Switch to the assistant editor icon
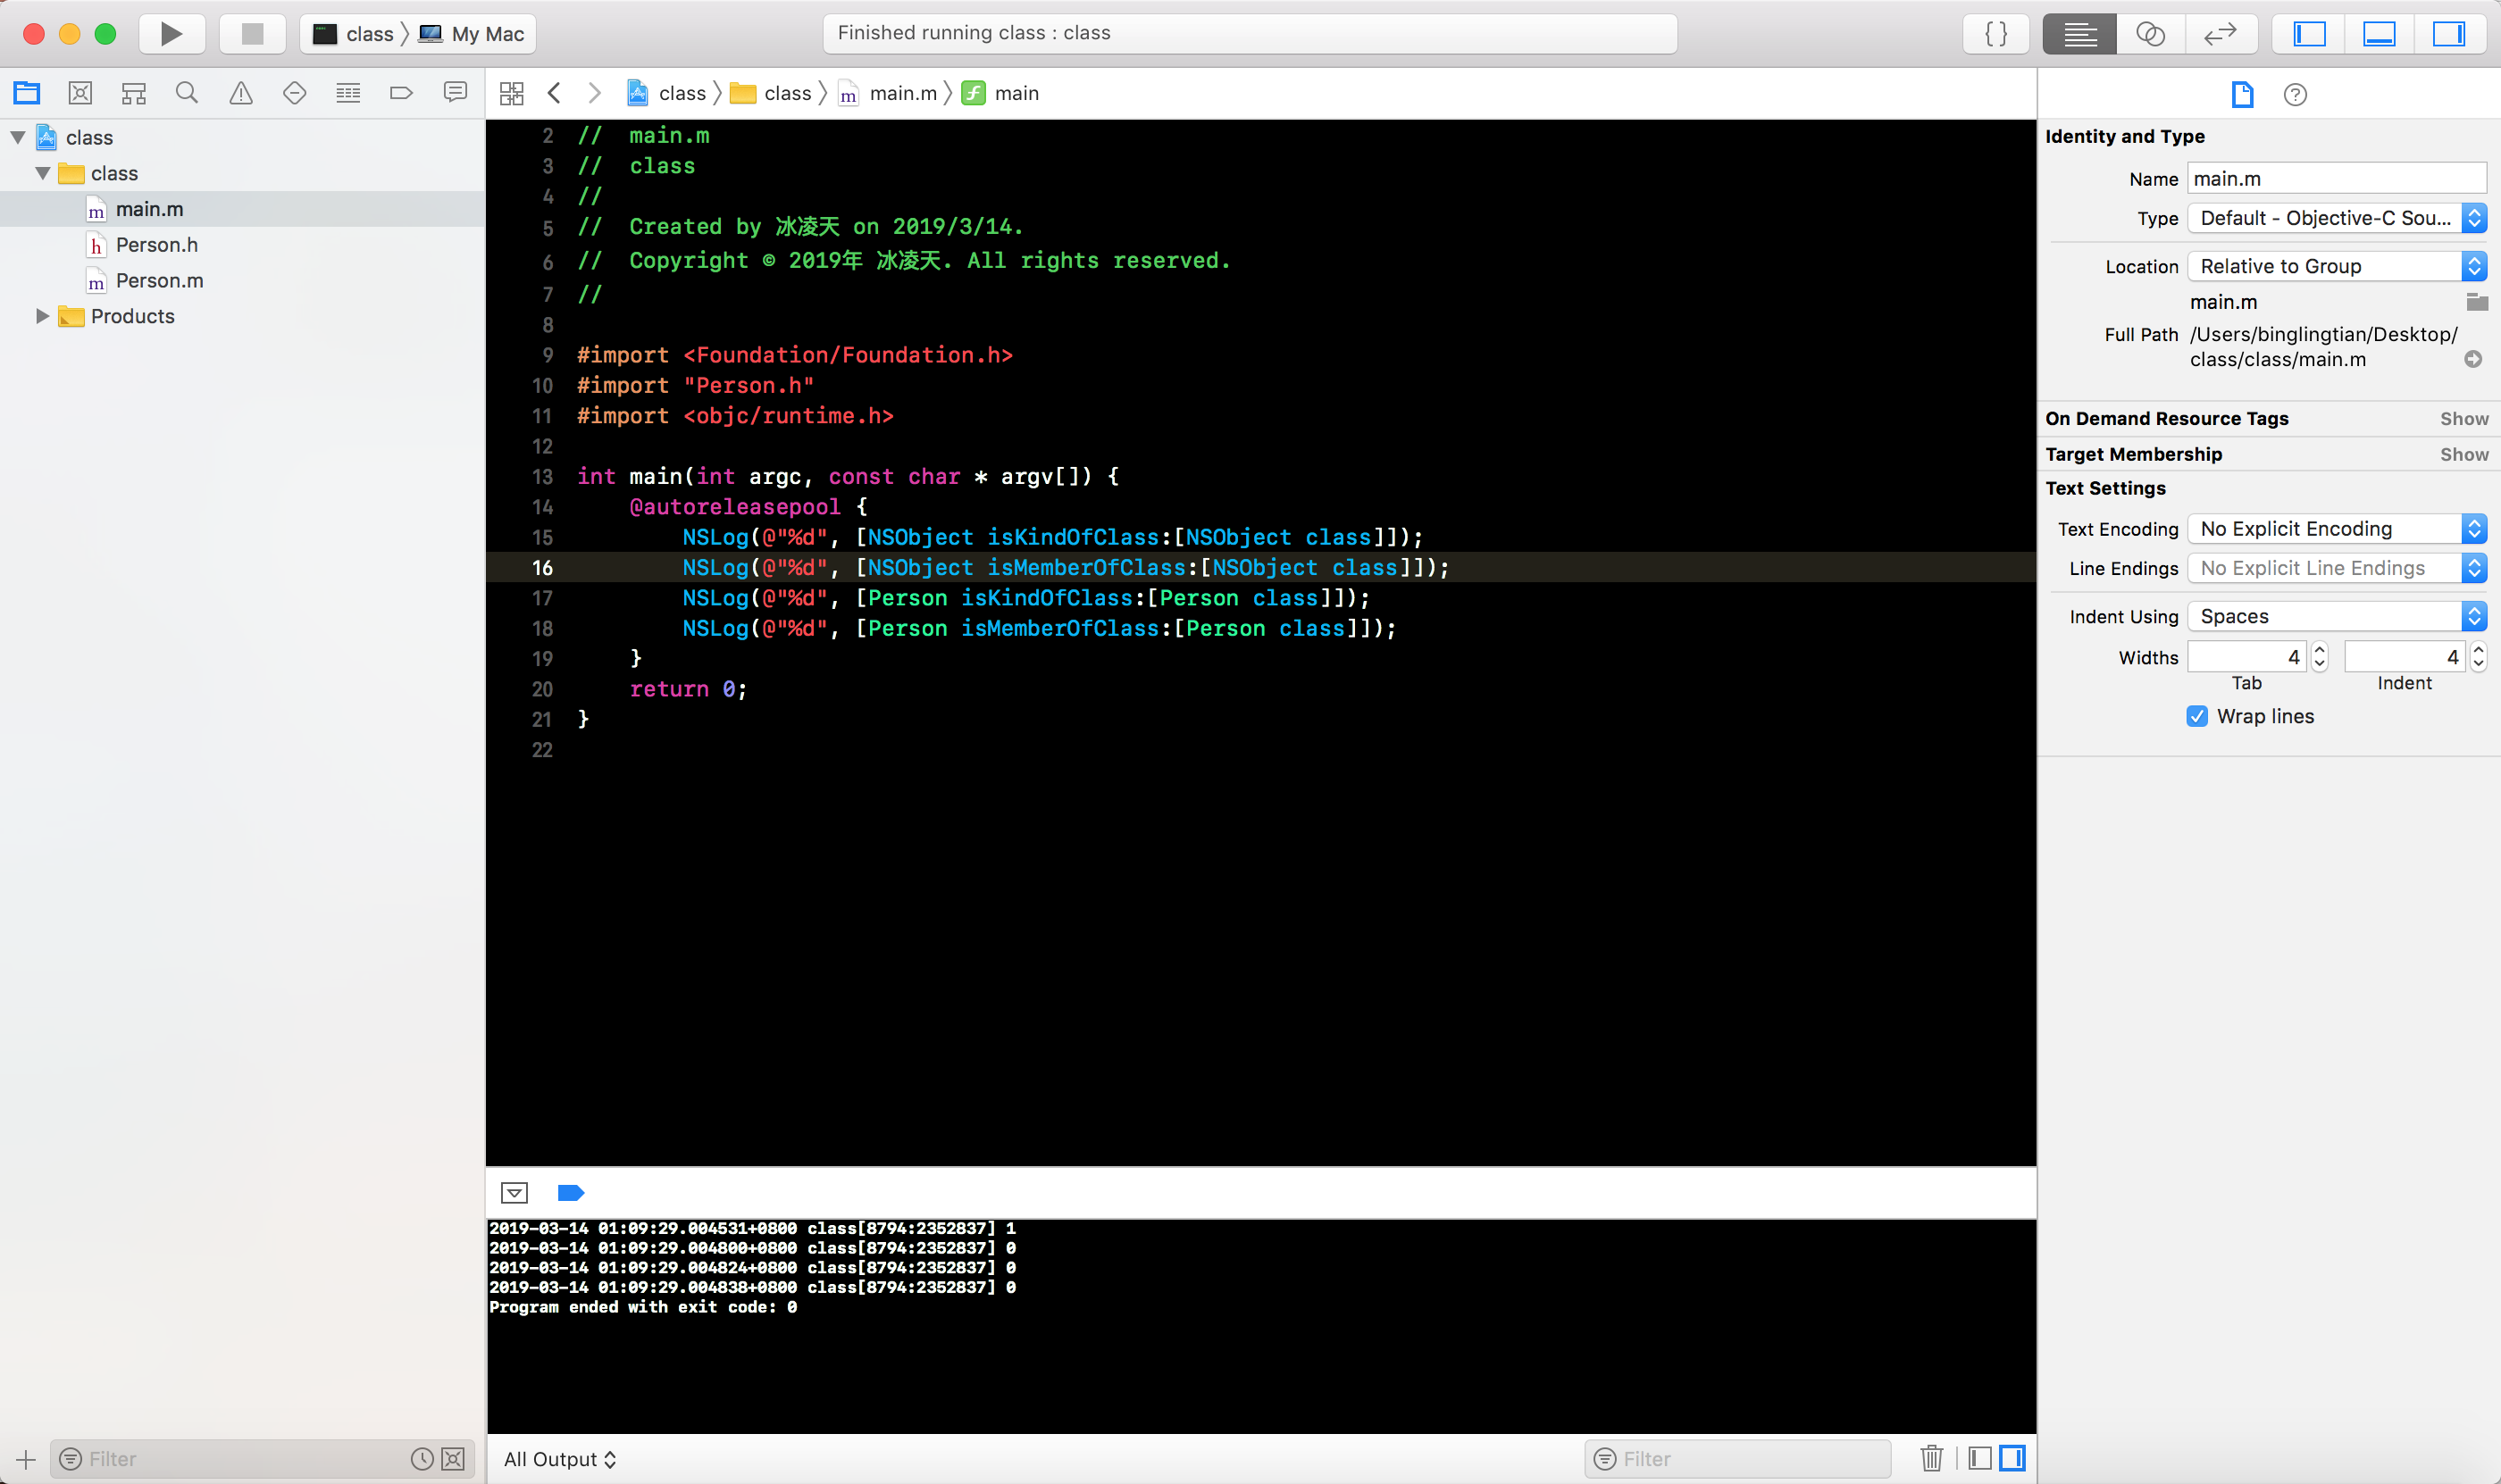Viewport: 2501px width, 1484px height. pyautogui.click(x=2151, y=33)
